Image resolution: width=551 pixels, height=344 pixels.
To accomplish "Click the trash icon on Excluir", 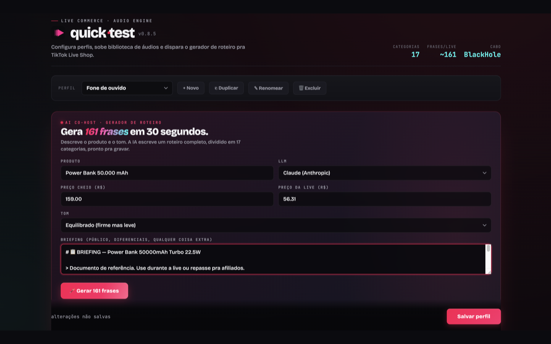I will [301, 88].
